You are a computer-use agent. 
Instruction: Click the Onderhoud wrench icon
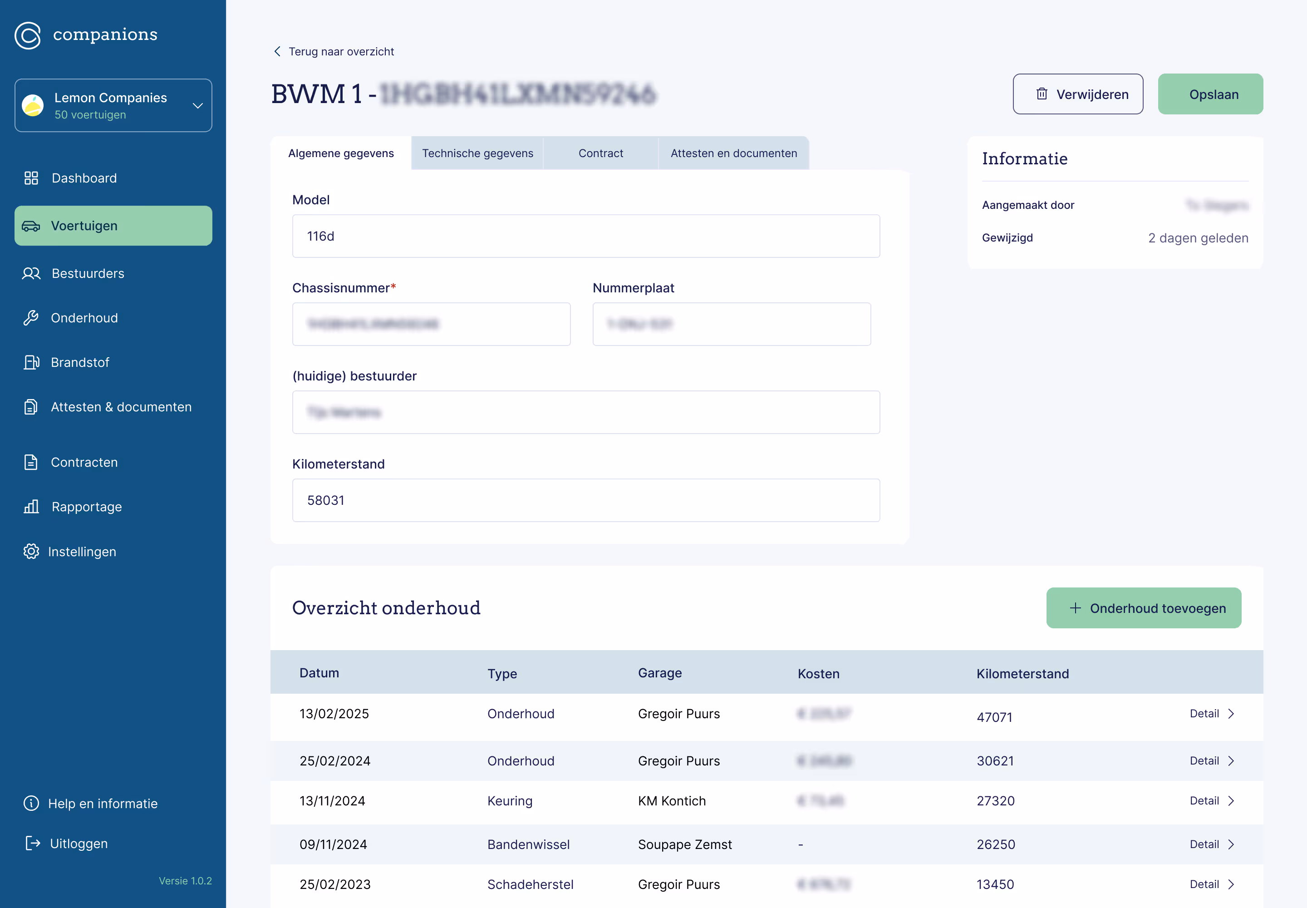coord(31,318)
